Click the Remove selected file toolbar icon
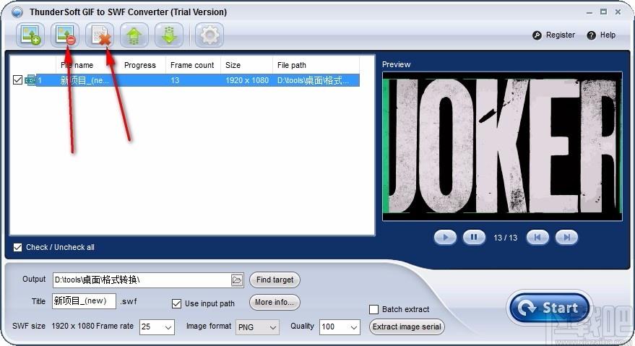This screenshot has height=346, width=635. click(x=65, y=35)
